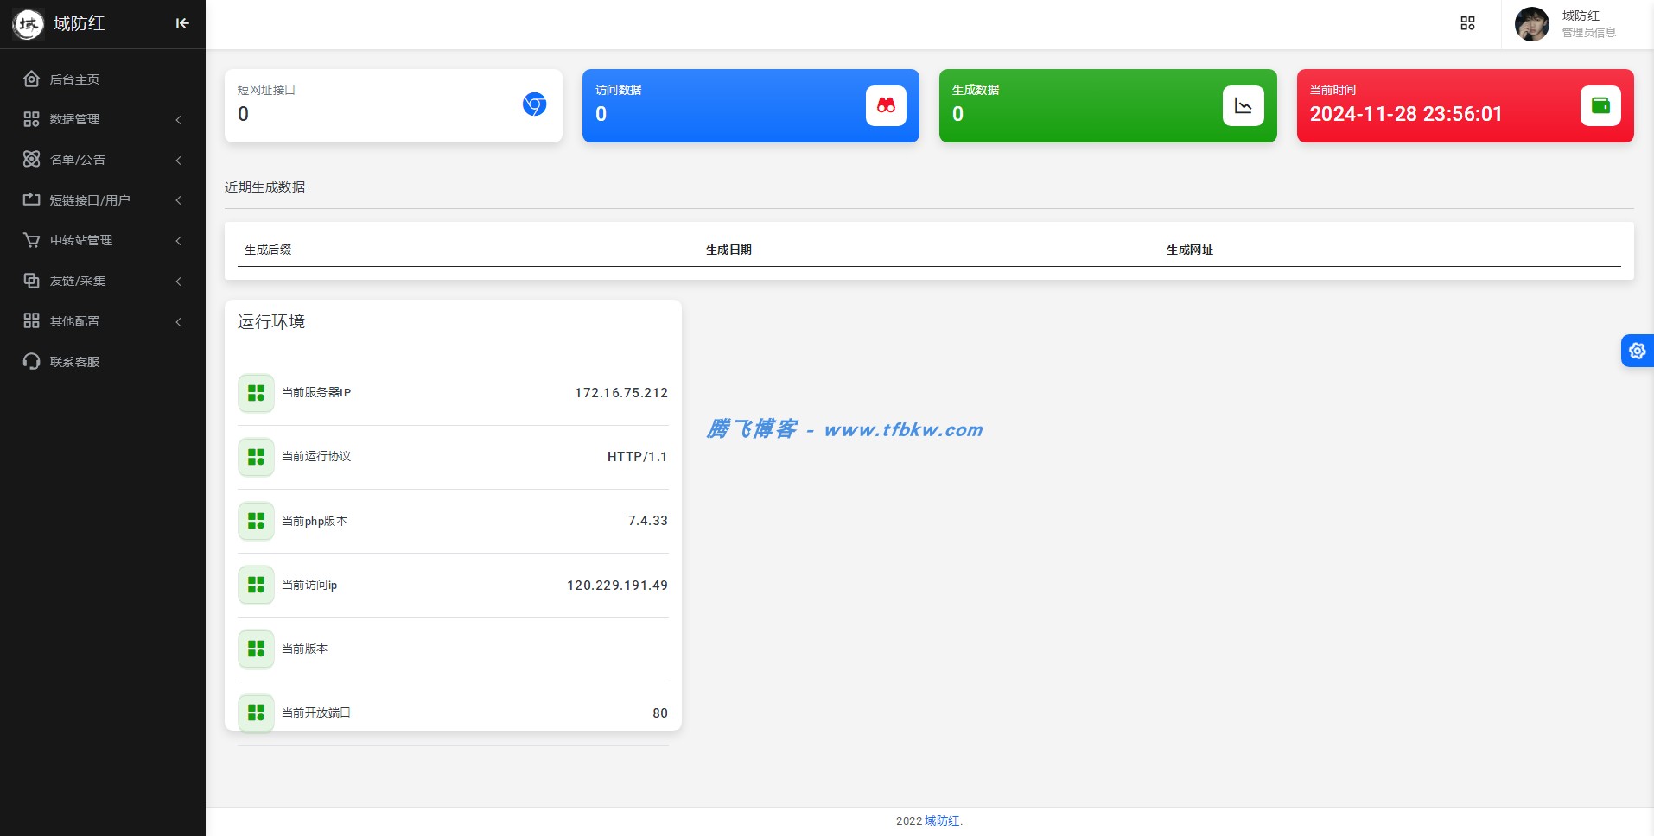
Task: Expand the 友链/采集 submenu chevron
Action: 179,281
